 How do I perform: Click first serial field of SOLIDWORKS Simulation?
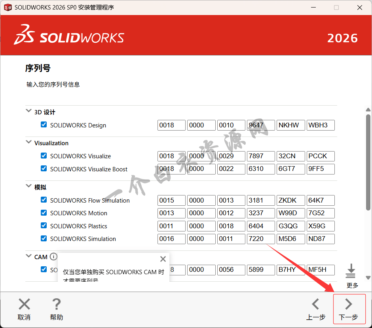pyautogui.click(x=171, y=239)
